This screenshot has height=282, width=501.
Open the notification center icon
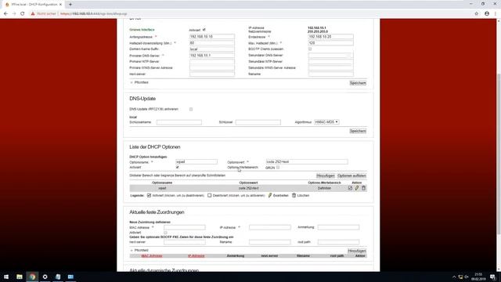click(492, 277)
